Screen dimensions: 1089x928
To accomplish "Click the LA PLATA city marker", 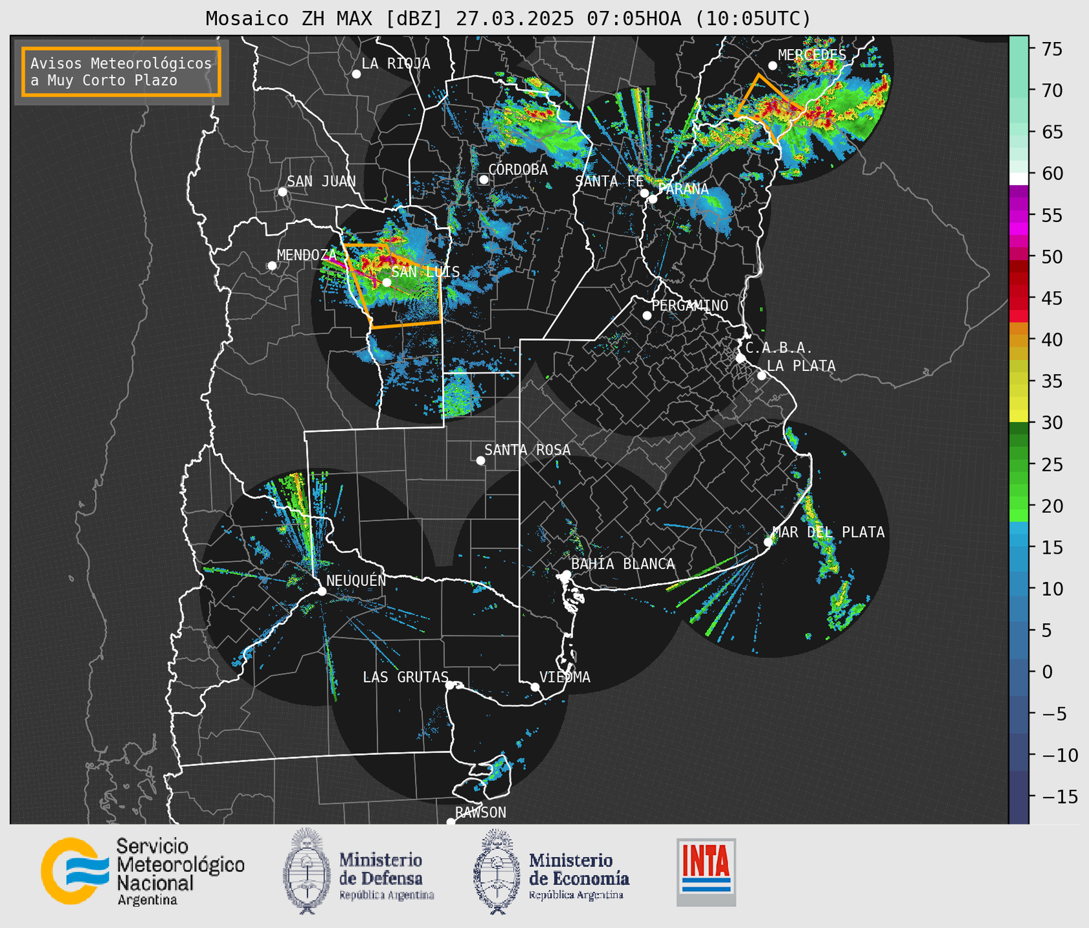I will coord(762,376).
